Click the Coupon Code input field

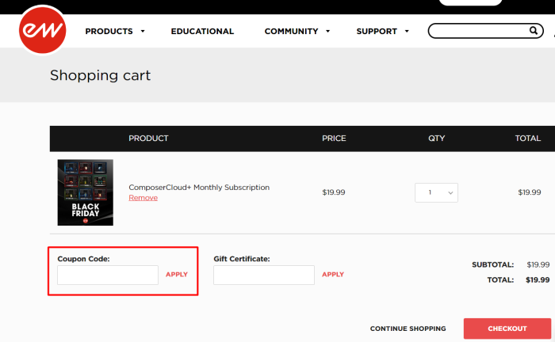pyautogui.click(x=108, y=275)
